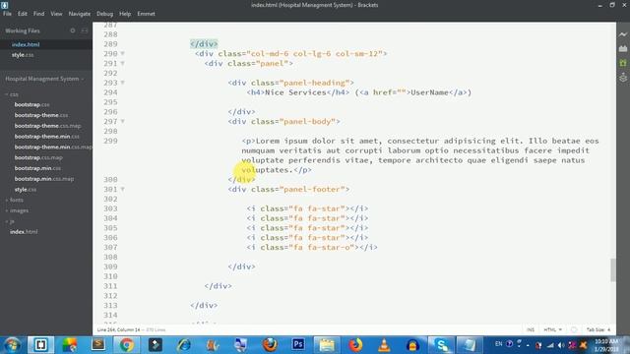Open the Find menu
This screenshot has width=630, height=354.
[39, 14]
